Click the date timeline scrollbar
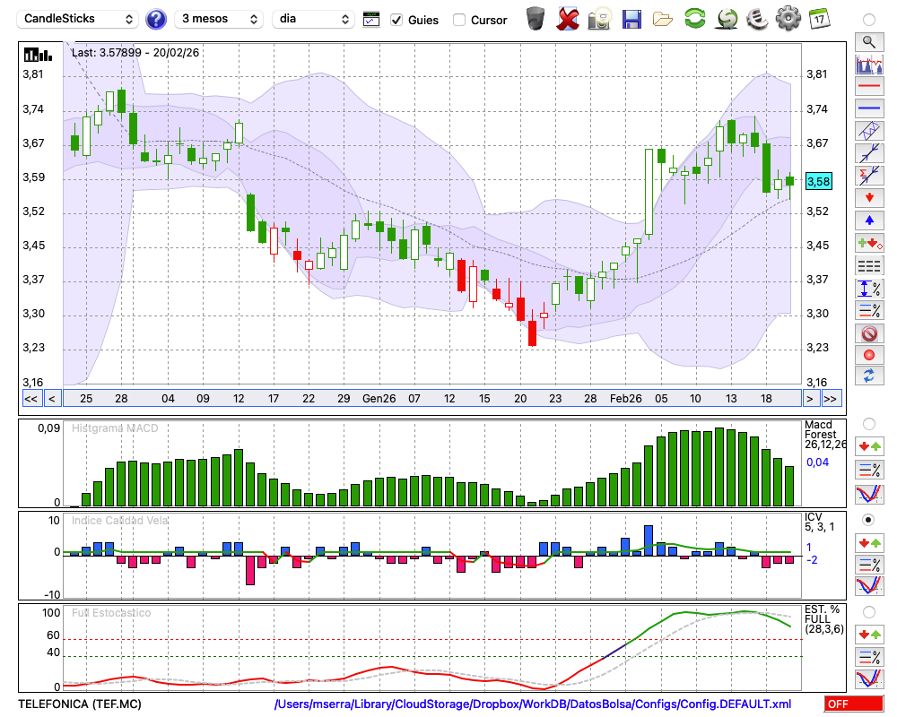Viewport: 897px width, 717px height. (x=431, y=398)
